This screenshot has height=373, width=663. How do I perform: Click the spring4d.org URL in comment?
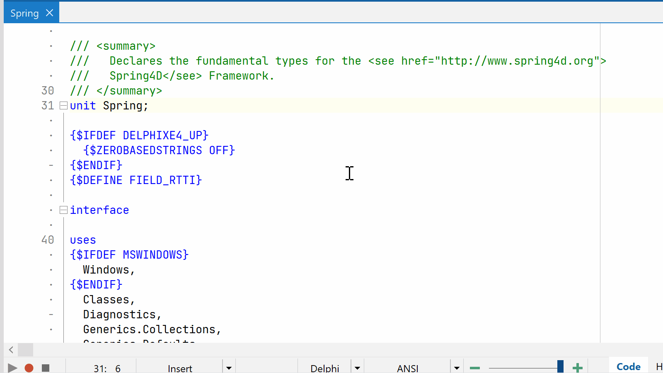517,61
